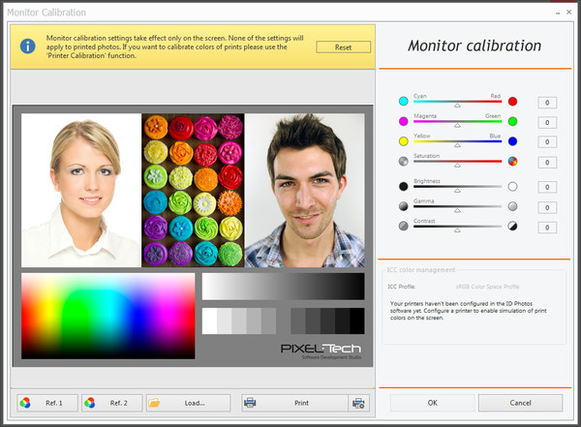
Task: Load reference image Ref. 2
Action: click(x=110, y=403)
